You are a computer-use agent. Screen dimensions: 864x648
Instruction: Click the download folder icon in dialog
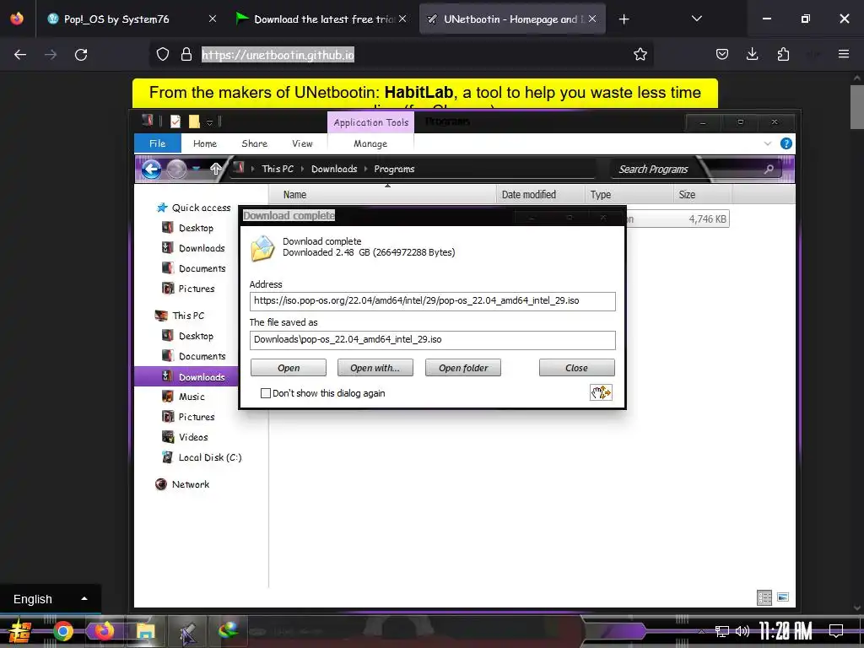(263, 247)
